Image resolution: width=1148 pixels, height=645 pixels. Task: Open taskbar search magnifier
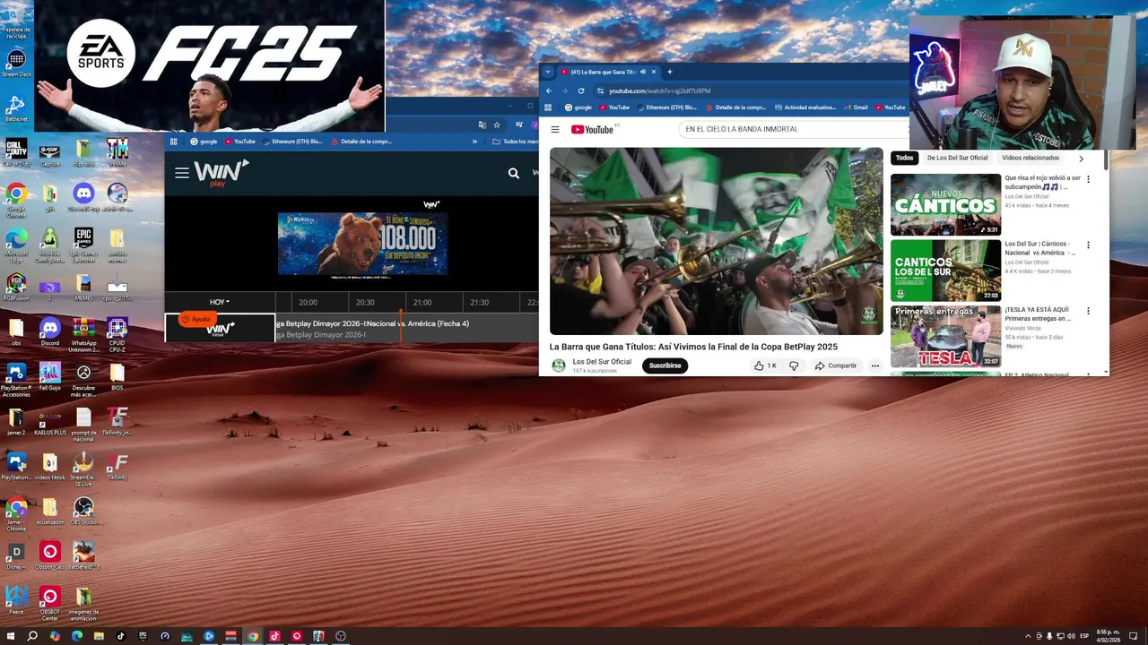[32, 636]
